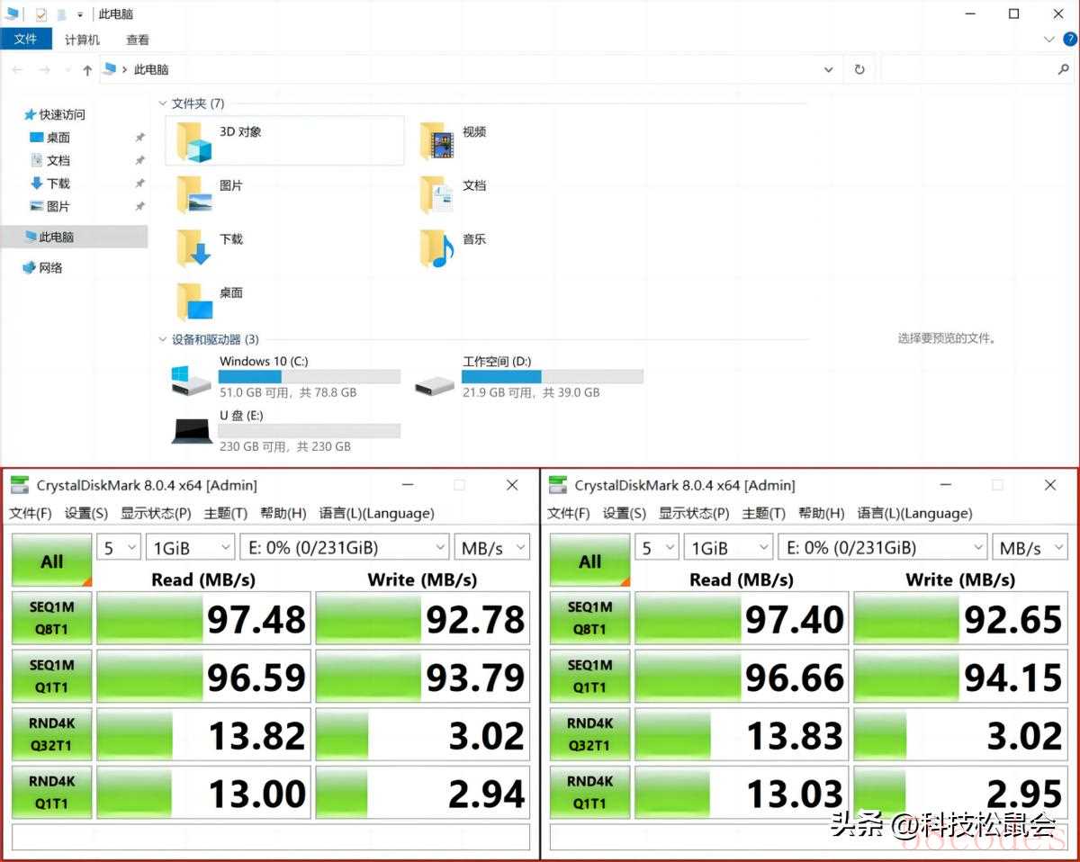
Task: Open the 3D 对象 folder
Action: pyautogui.click(x=284, y=140)
